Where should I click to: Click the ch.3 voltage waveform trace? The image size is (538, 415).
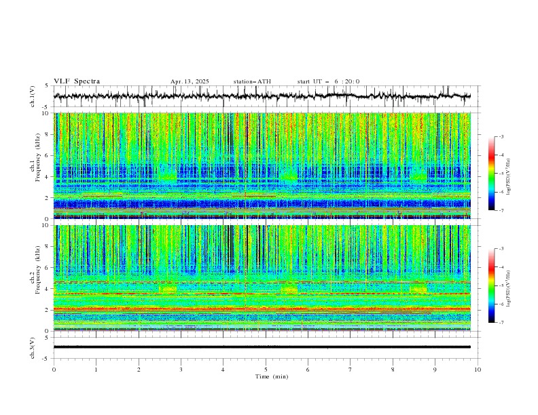point(262,347)
